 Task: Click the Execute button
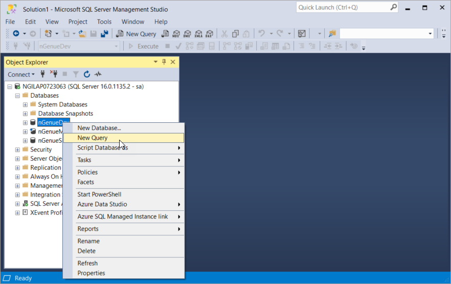tap(143, 46)
